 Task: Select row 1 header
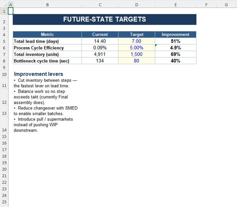tap(4, 11)
